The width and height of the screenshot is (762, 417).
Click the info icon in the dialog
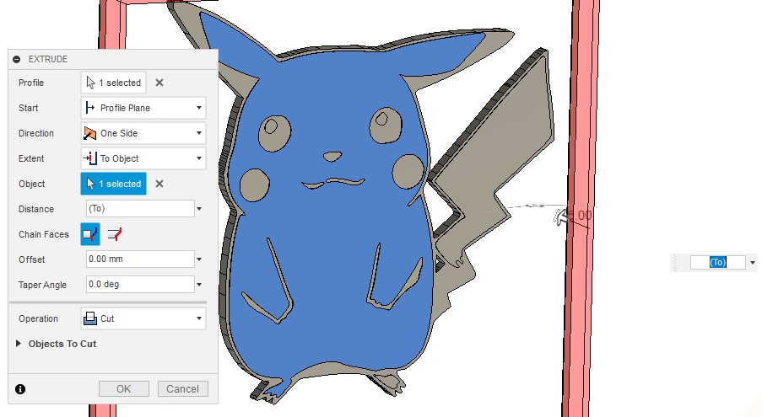20,389
